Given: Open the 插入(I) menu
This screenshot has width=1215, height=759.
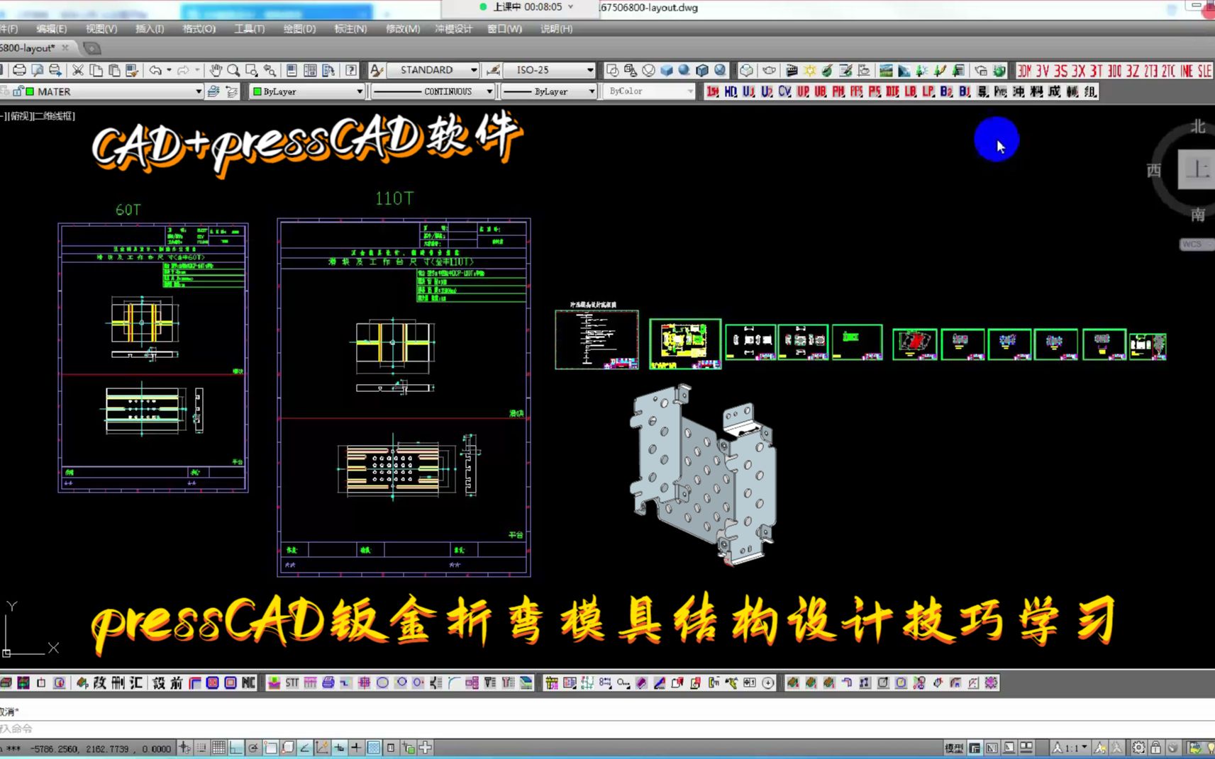Looking at the screenshot, I should 150,29.
